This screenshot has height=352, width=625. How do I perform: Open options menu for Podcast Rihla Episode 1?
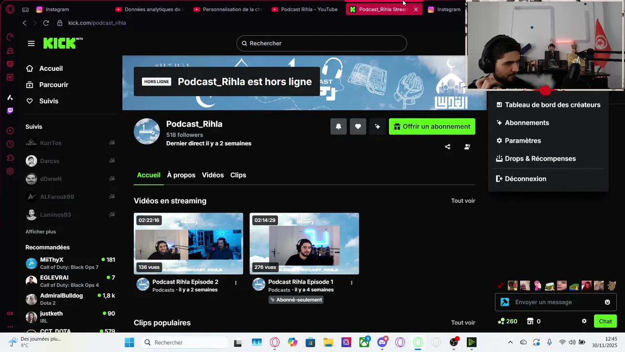click(x=352, y=283)
